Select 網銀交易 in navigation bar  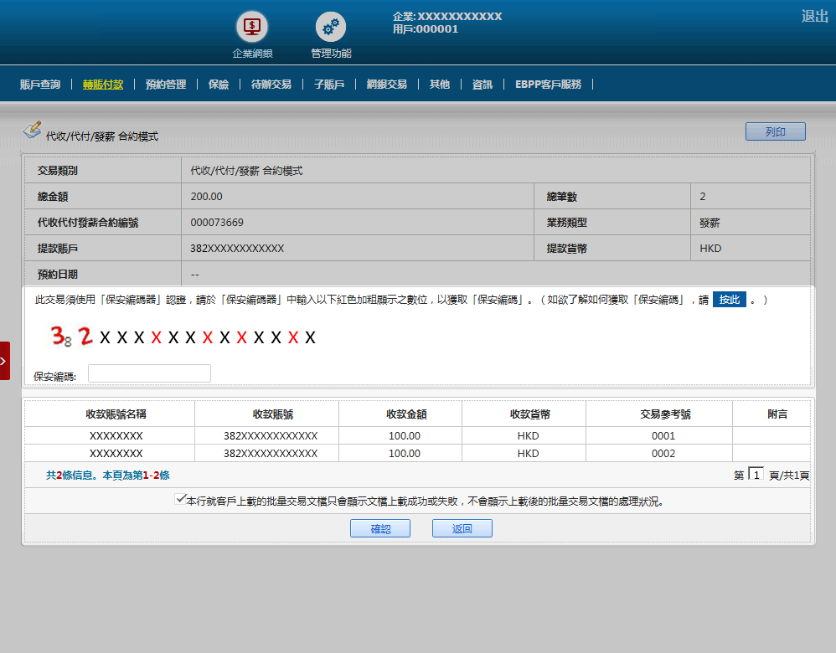pyautogui.click(x=387, y=85)
